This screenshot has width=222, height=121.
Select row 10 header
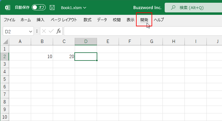pyautogui.click(x=5, y=117)
